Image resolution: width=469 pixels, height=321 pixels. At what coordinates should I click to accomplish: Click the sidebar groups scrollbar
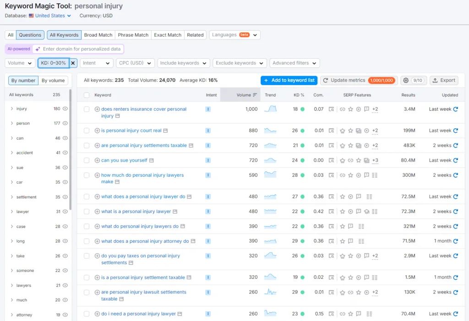[x=70, y=150]
